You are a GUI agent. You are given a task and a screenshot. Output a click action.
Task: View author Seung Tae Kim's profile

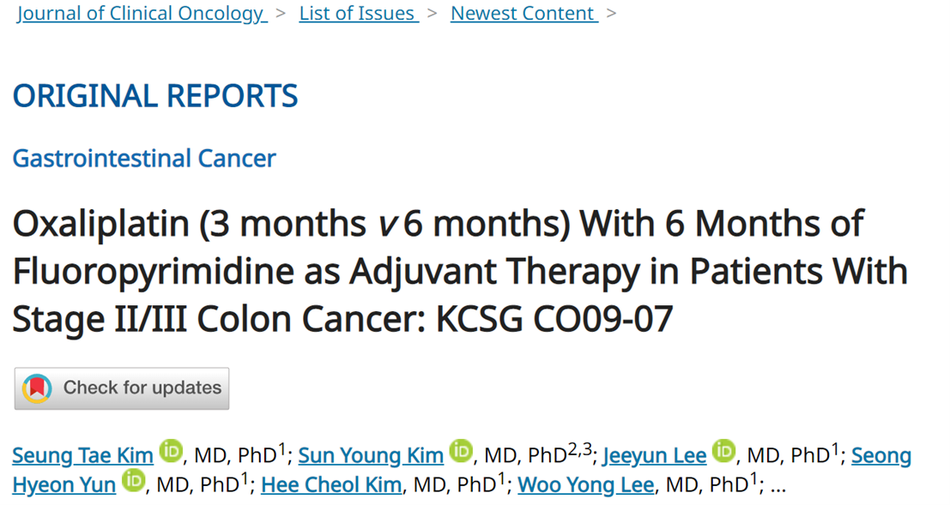point(82,455)
